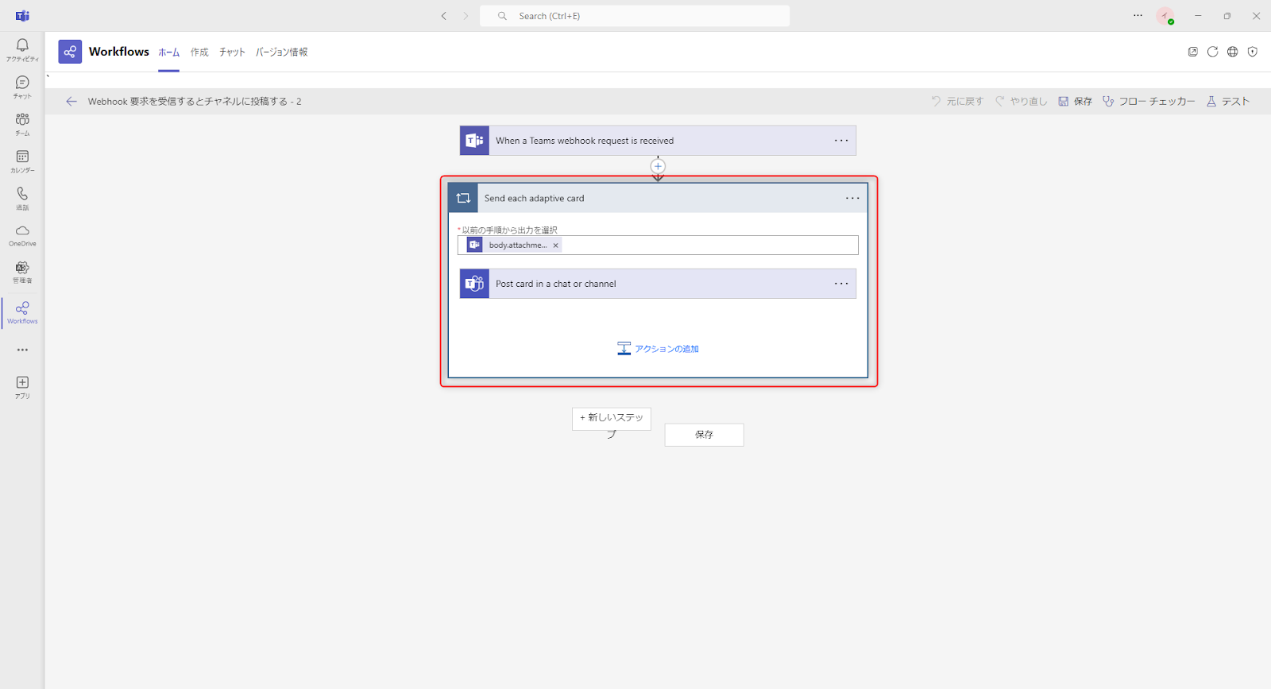
Task: Click the Send each adaptive card loop icon
Action: click(463, 198)
